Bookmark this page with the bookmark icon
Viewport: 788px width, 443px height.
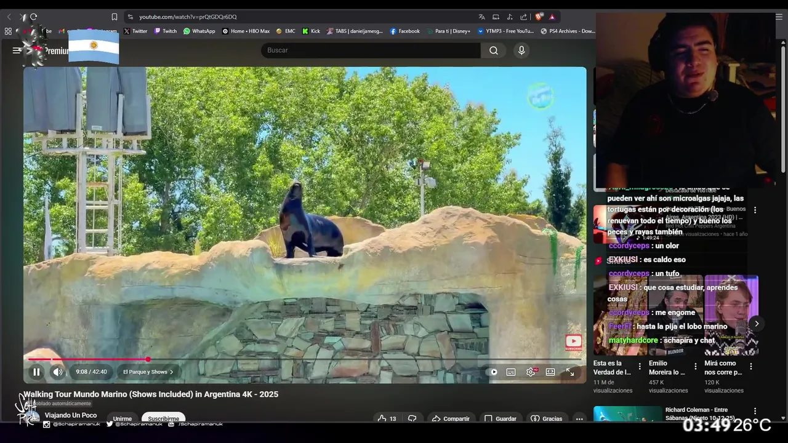(x=114, y=17)
